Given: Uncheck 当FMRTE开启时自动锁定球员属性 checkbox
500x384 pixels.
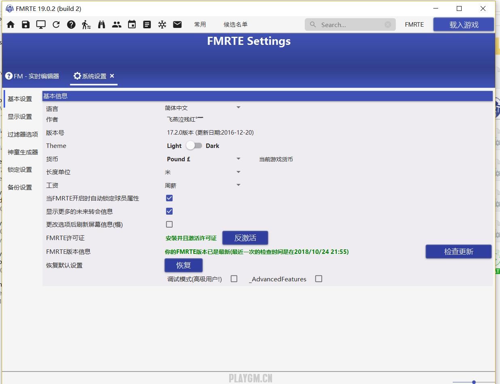Looking at the screenshot, I should (169, 198).
